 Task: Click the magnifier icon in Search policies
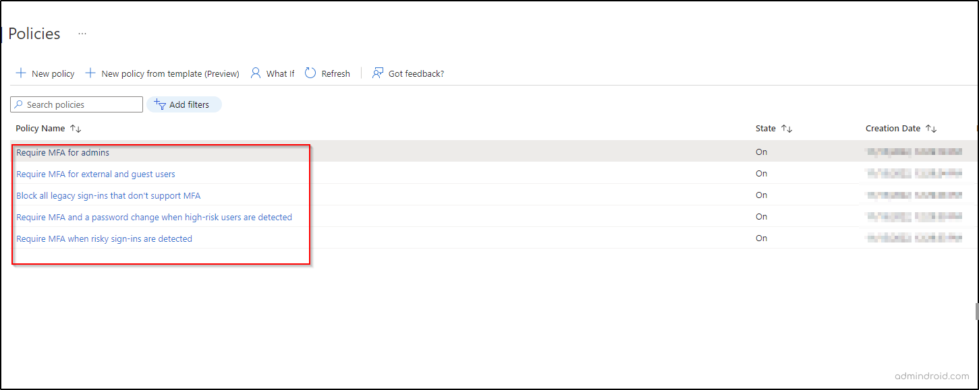point(19,104)
